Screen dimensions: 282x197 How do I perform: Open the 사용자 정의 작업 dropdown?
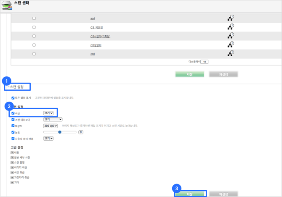48,138
